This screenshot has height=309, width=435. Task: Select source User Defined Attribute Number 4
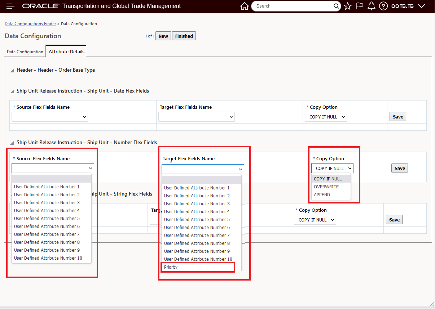coord(52,211)
